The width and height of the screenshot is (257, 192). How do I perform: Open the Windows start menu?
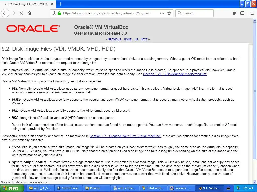[12, 188]
